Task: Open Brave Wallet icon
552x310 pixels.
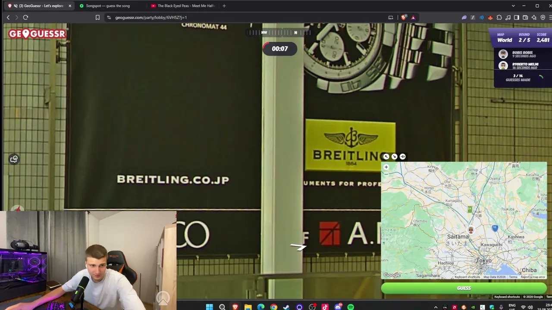Action: pos(525,17)
